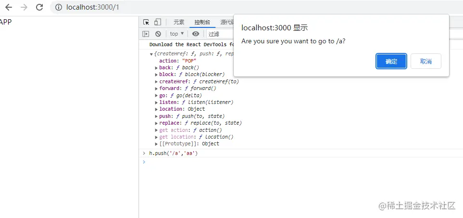Screen dimensions: 463x218
Task: Expand the go function entry
Action: tap(157, 95)
